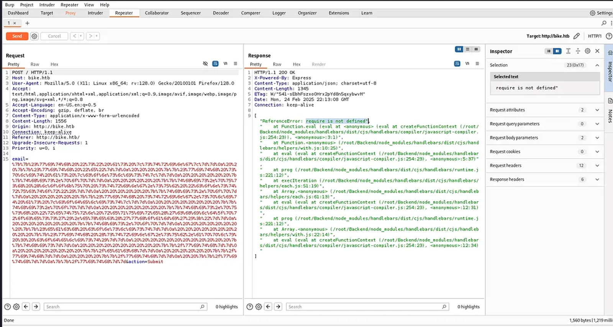This screenshot has width=613, height=327.
Task: Open the Collaborator tab
Action: 157,13
